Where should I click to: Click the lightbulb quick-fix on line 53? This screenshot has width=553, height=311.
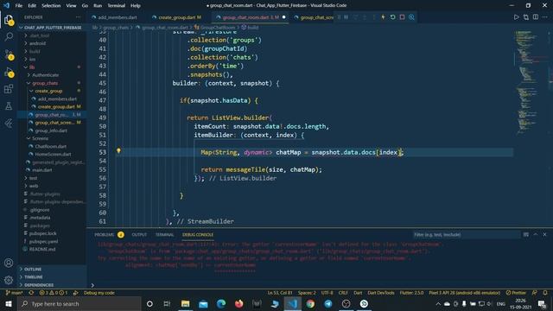pyautogui.click(x=118, y=151)
